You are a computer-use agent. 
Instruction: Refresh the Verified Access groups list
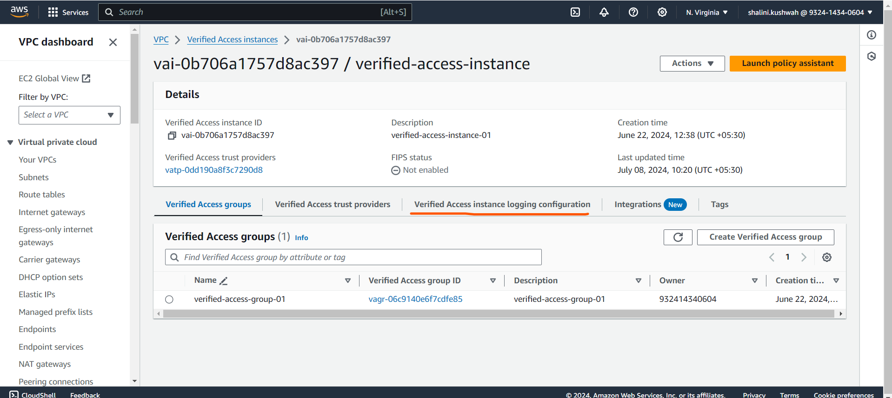[678, 237]
